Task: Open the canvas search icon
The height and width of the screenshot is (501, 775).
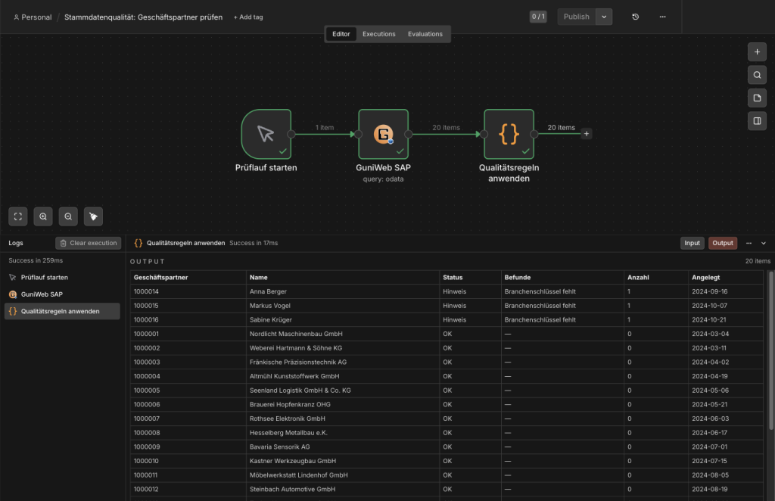Action: pyautogui.click(x=757, y=75)
